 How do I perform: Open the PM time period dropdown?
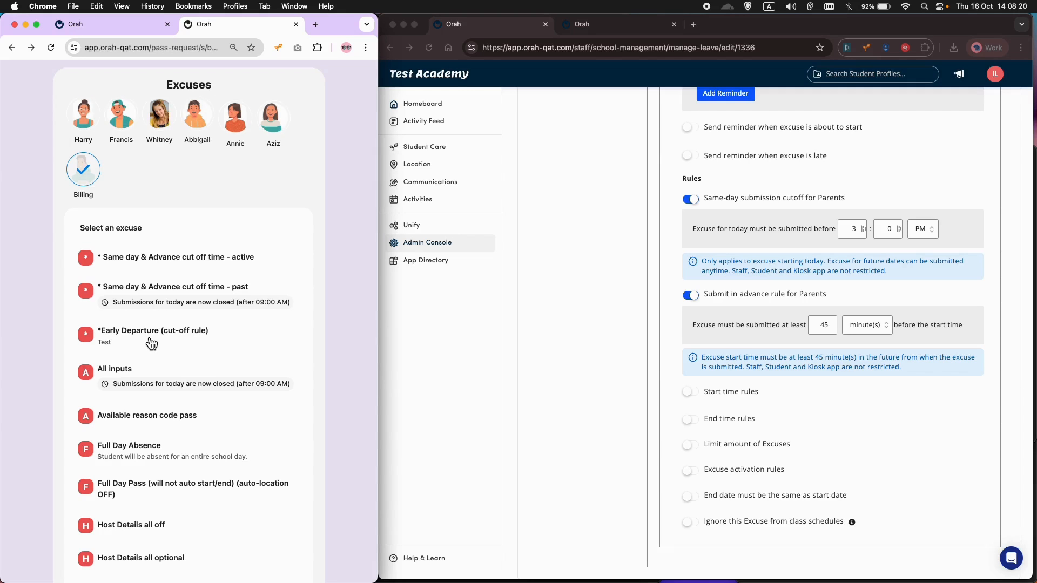coord(923,229)
